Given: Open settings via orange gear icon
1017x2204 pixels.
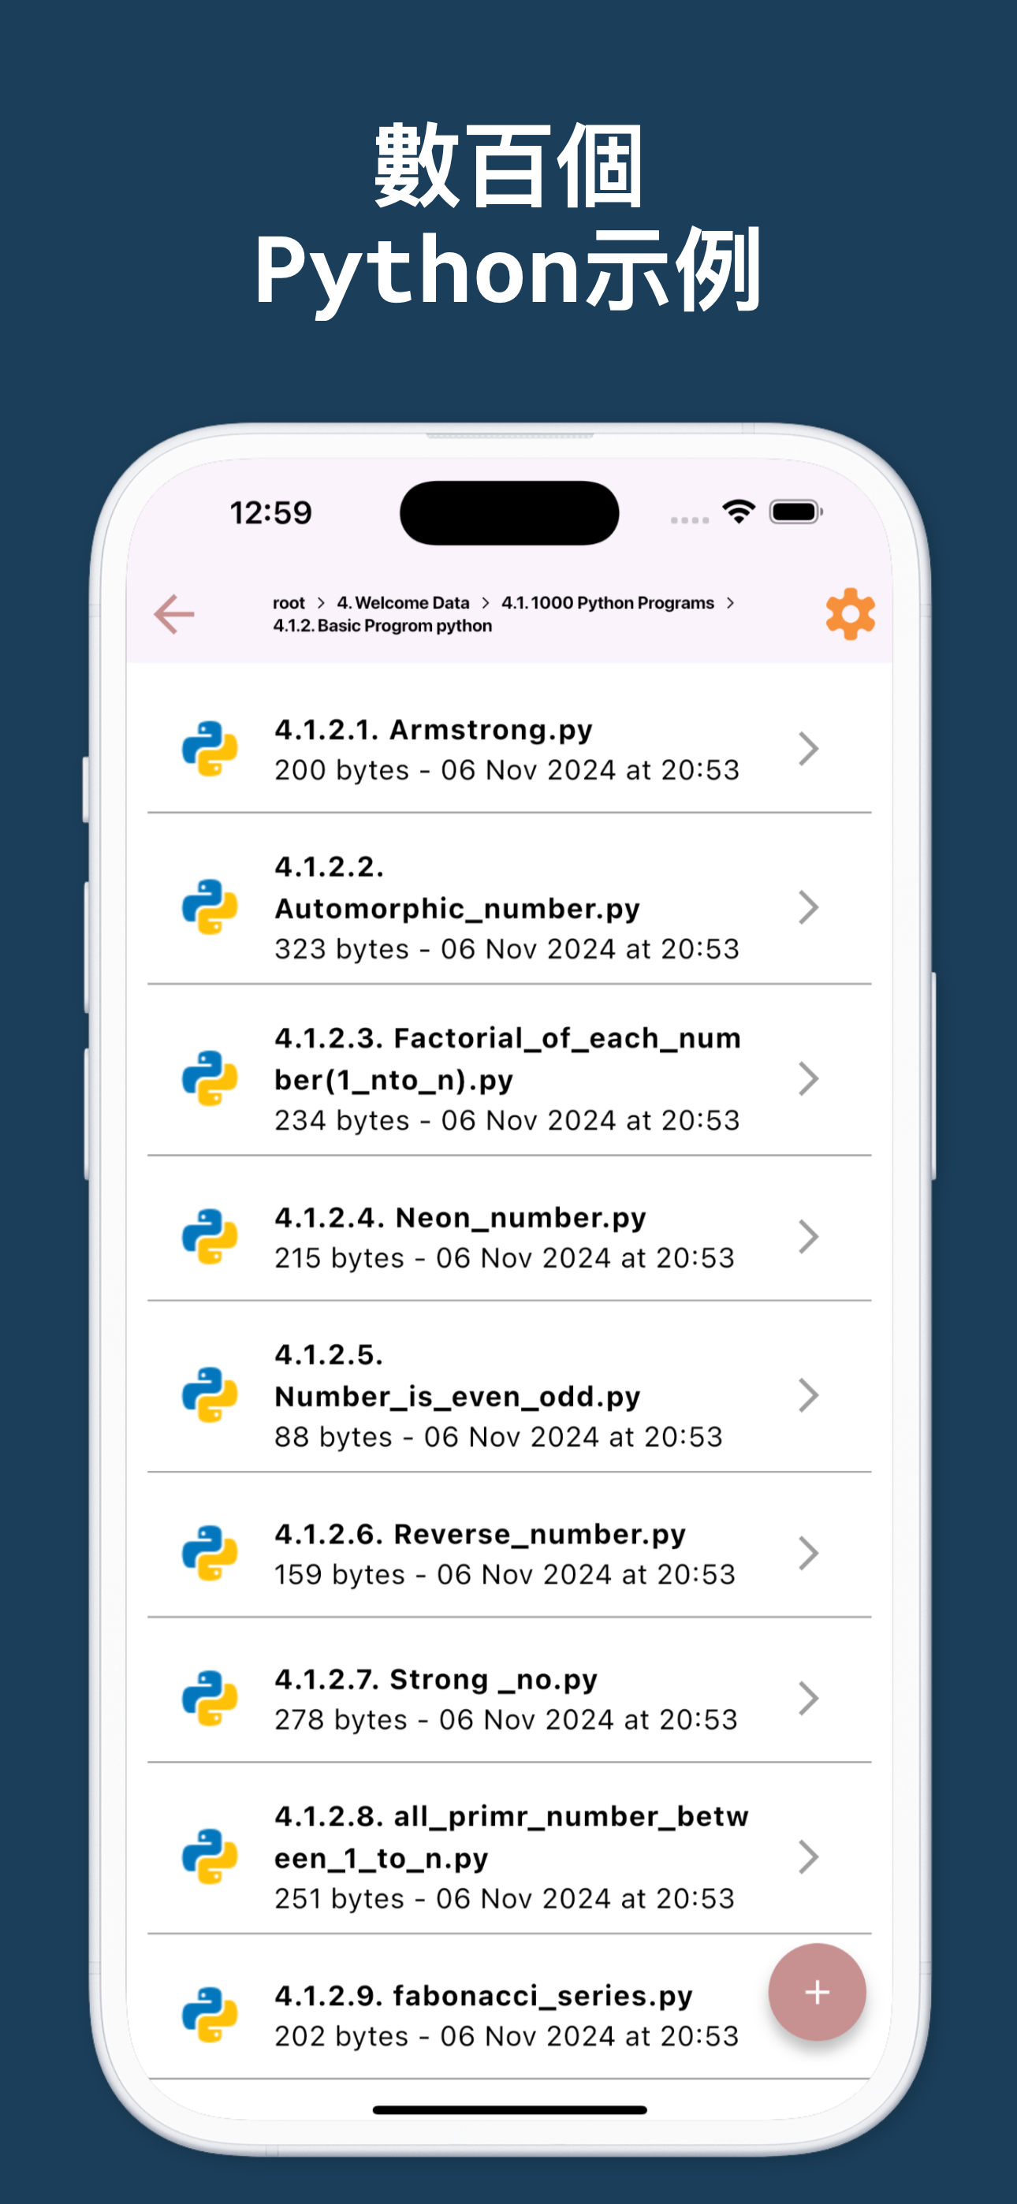Looking at the screenshot, I should point(850,613).
